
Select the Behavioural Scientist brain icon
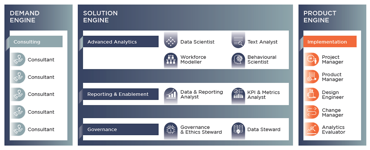[238, 59]
